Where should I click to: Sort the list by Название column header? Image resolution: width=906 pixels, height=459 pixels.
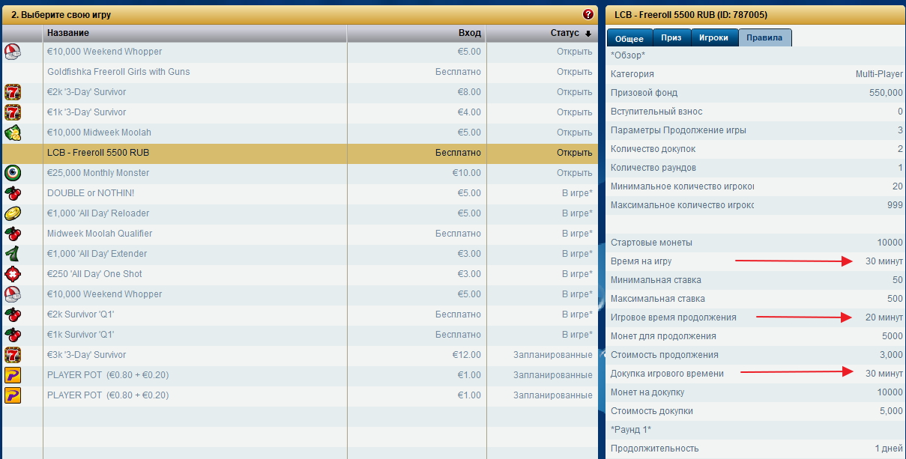[68, 33]
